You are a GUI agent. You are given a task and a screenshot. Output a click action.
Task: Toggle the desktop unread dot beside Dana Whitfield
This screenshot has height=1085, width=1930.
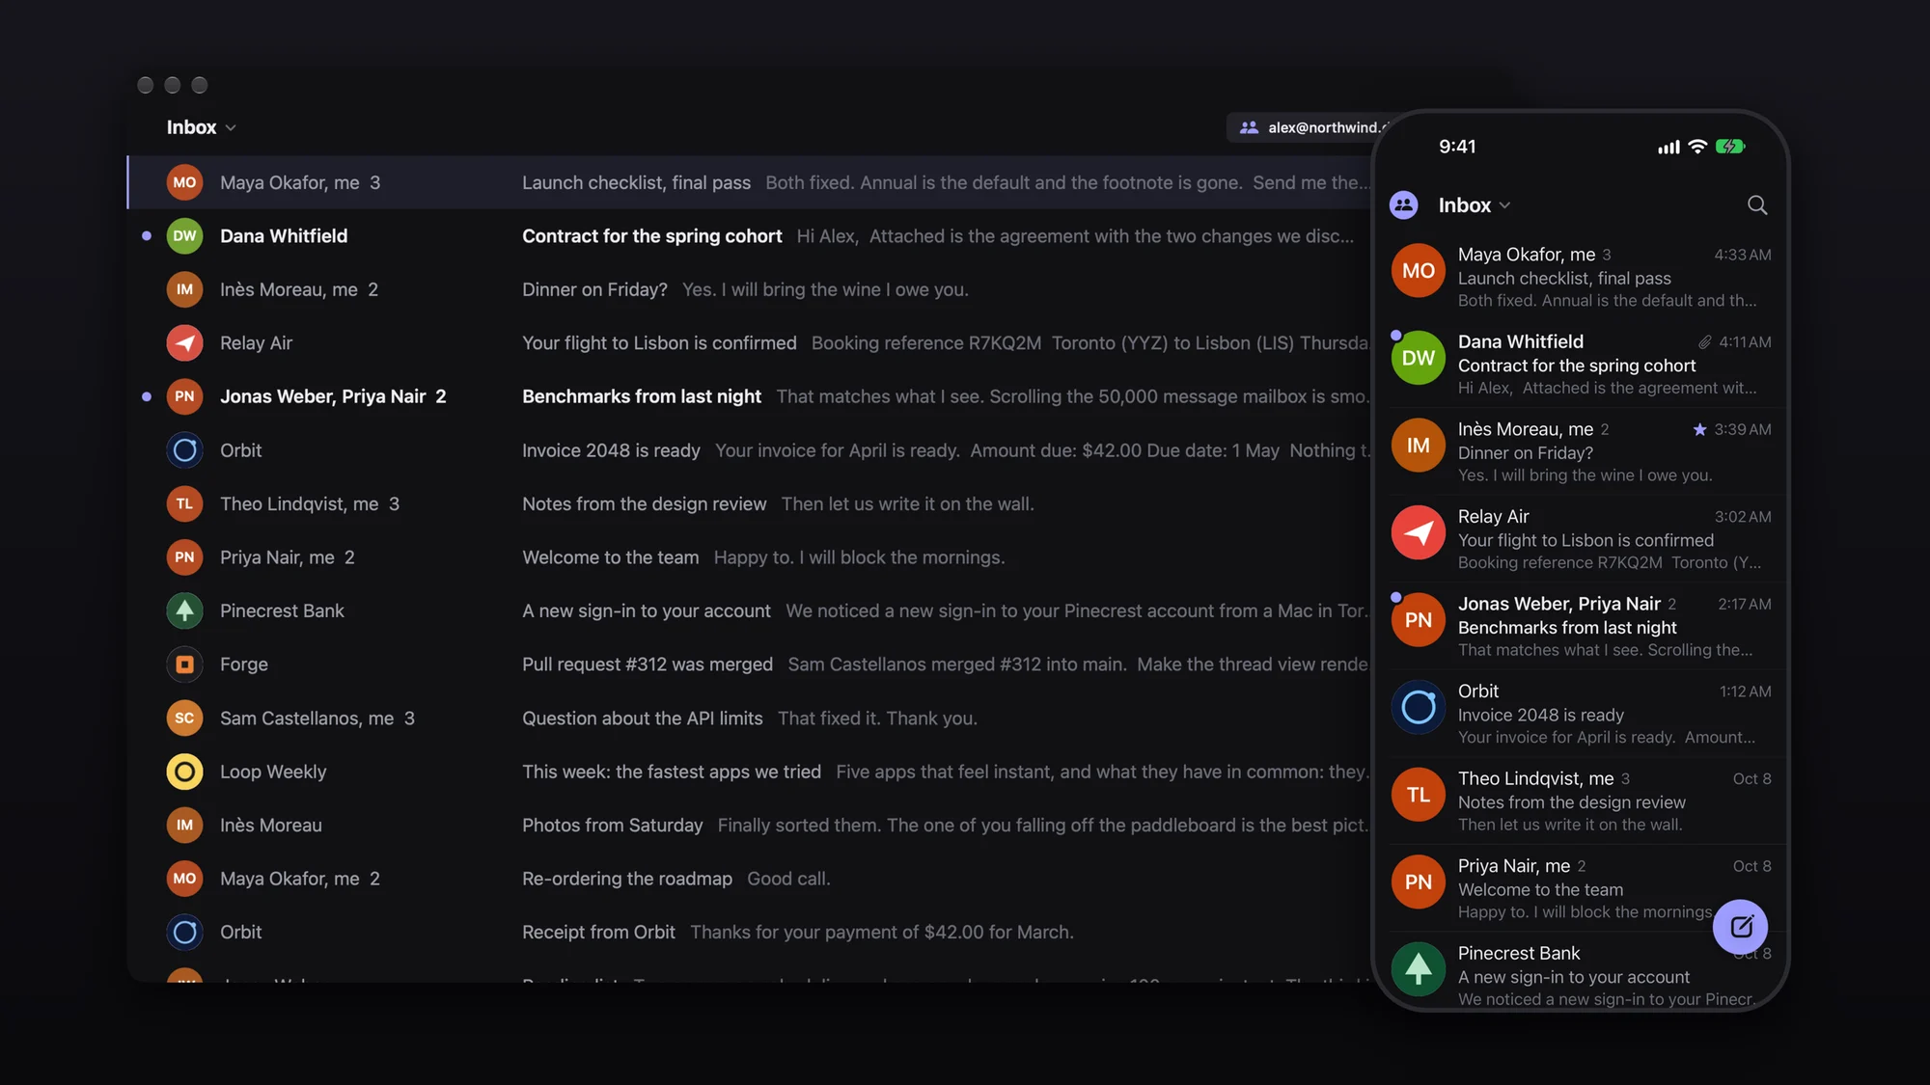click(x=147, y=236)
